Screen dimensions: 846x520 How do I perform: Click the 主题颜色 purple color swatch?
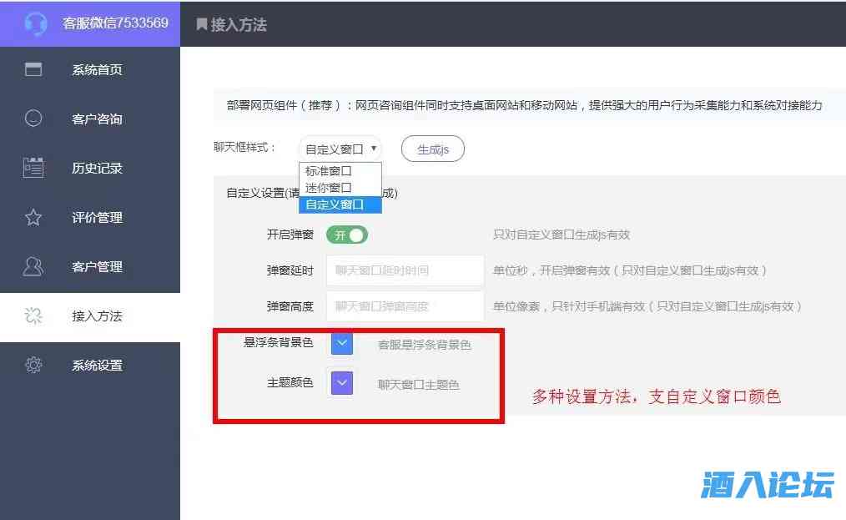340,382
